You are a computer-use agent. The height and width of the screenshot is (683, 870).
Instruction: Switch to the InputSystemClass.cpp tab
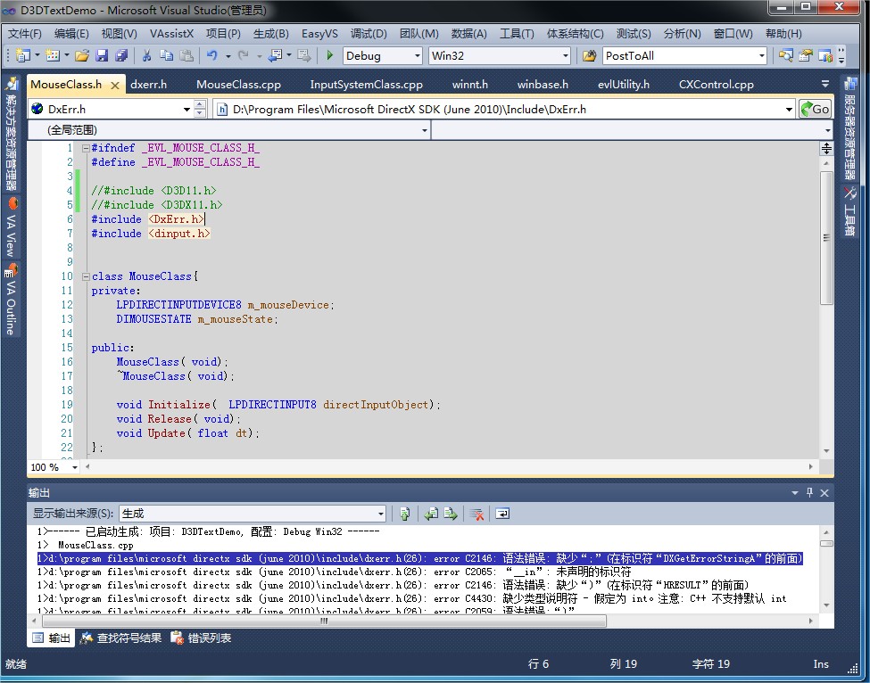click(x=366, y=85)
